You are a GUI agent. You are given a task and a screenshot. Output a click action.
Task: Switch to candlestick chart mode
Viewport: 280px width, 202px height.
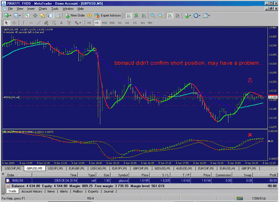point(136,16)
